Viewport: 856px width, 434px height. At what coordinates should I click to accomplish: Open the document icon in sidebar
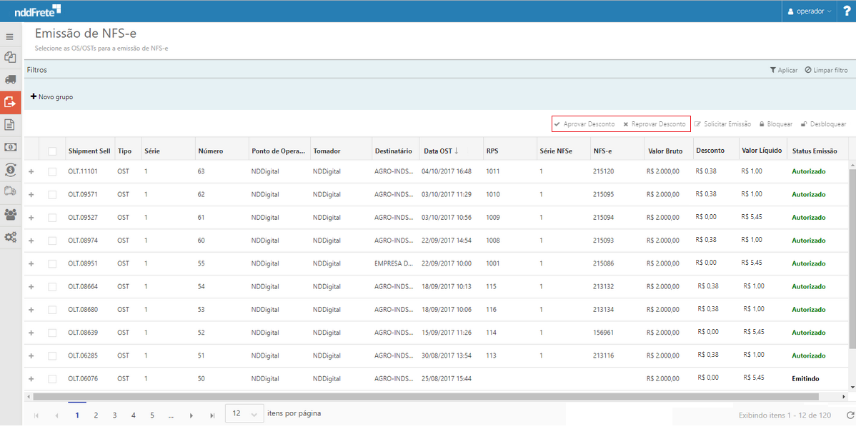pos(10,125)
